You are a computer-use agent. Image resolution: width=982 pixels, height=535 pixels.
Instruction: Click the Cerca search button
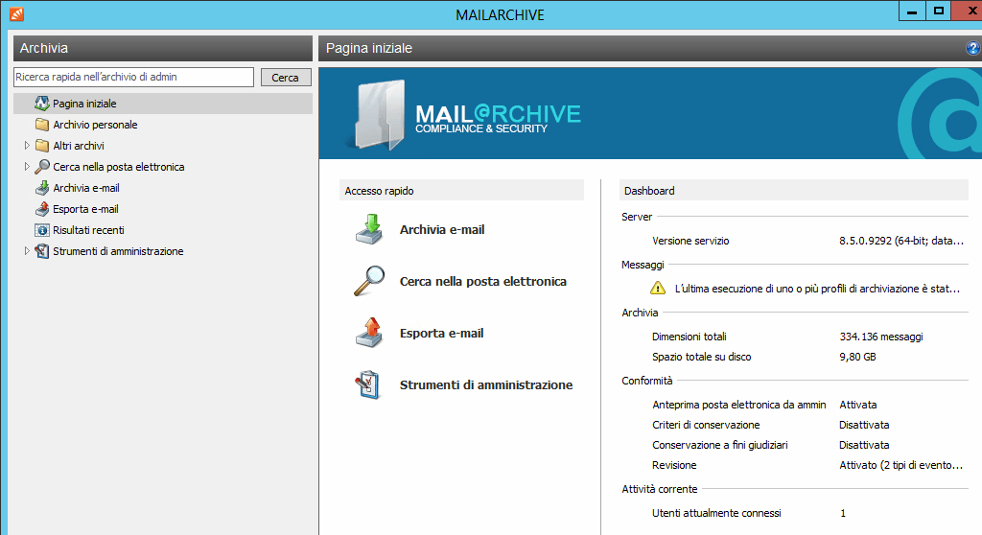click(286, 77)
